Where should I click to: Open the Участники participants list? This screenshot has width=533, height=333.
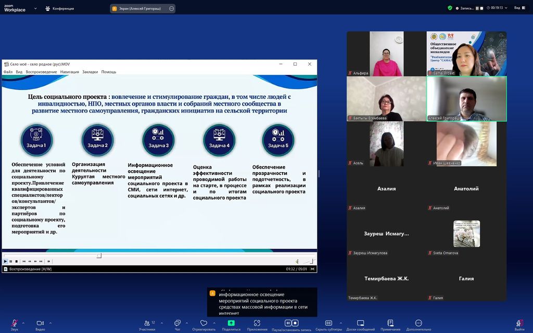[146, 323]
